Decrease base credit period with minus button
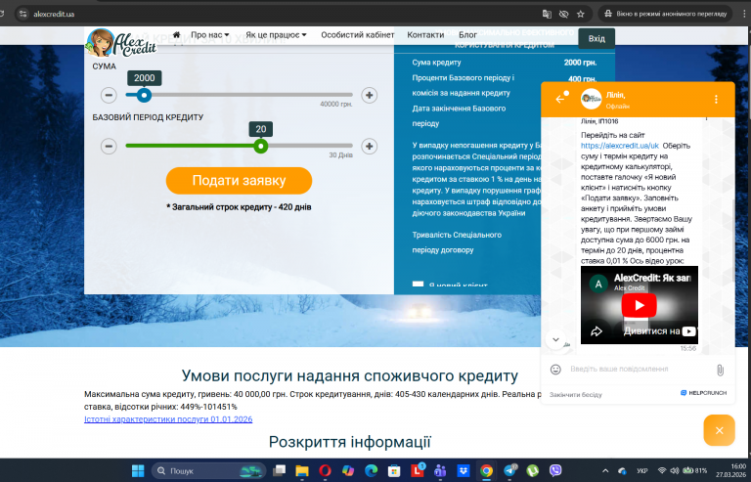The image size is (751, 482). tap(109, 146)
